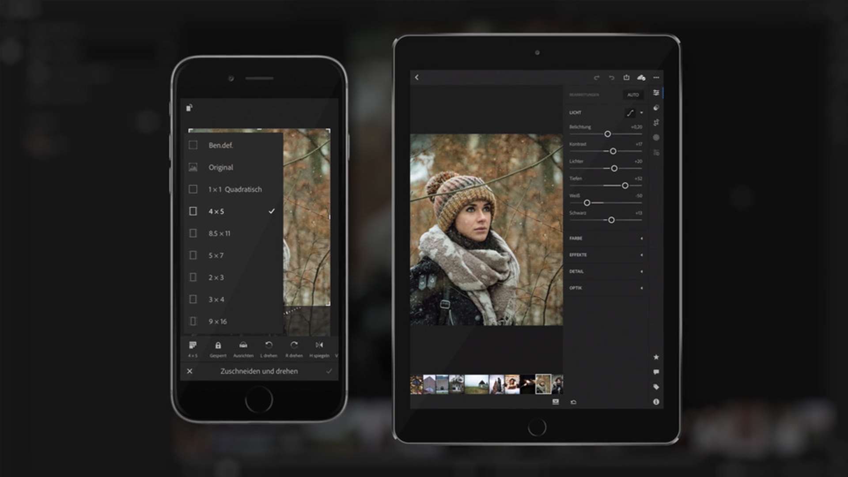Image resolution: width=848 pixels, height=477 pixels.
Task: Open the info icon at sidebar bottom
Action: 656,402
